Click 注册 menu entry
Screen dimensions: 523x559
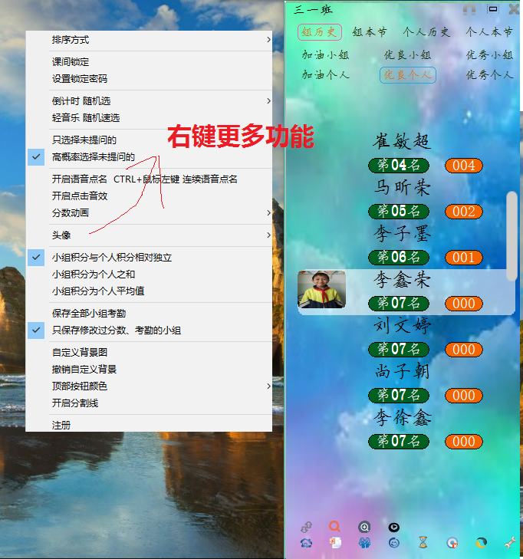pyautogui.click(x=150, y=425)
